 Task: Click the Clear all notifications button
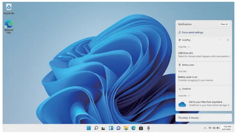click(x=224, y=24)
